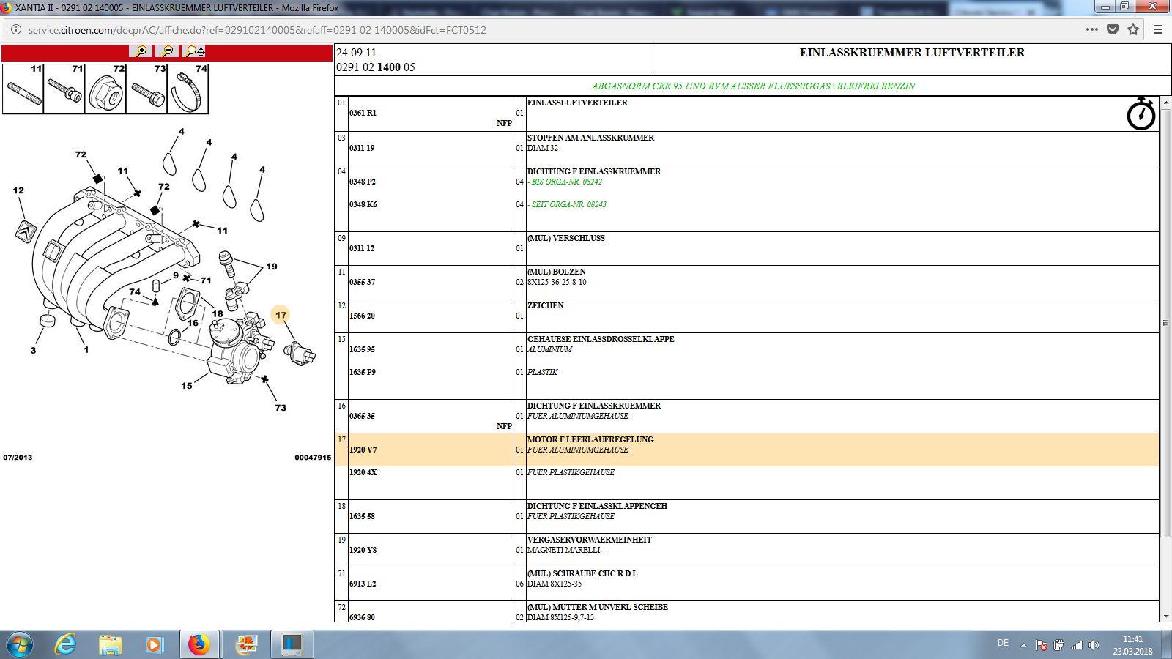1172x659 pixels.
Task: Click part number 6913 L2
Action: click(x=363, y=584)
